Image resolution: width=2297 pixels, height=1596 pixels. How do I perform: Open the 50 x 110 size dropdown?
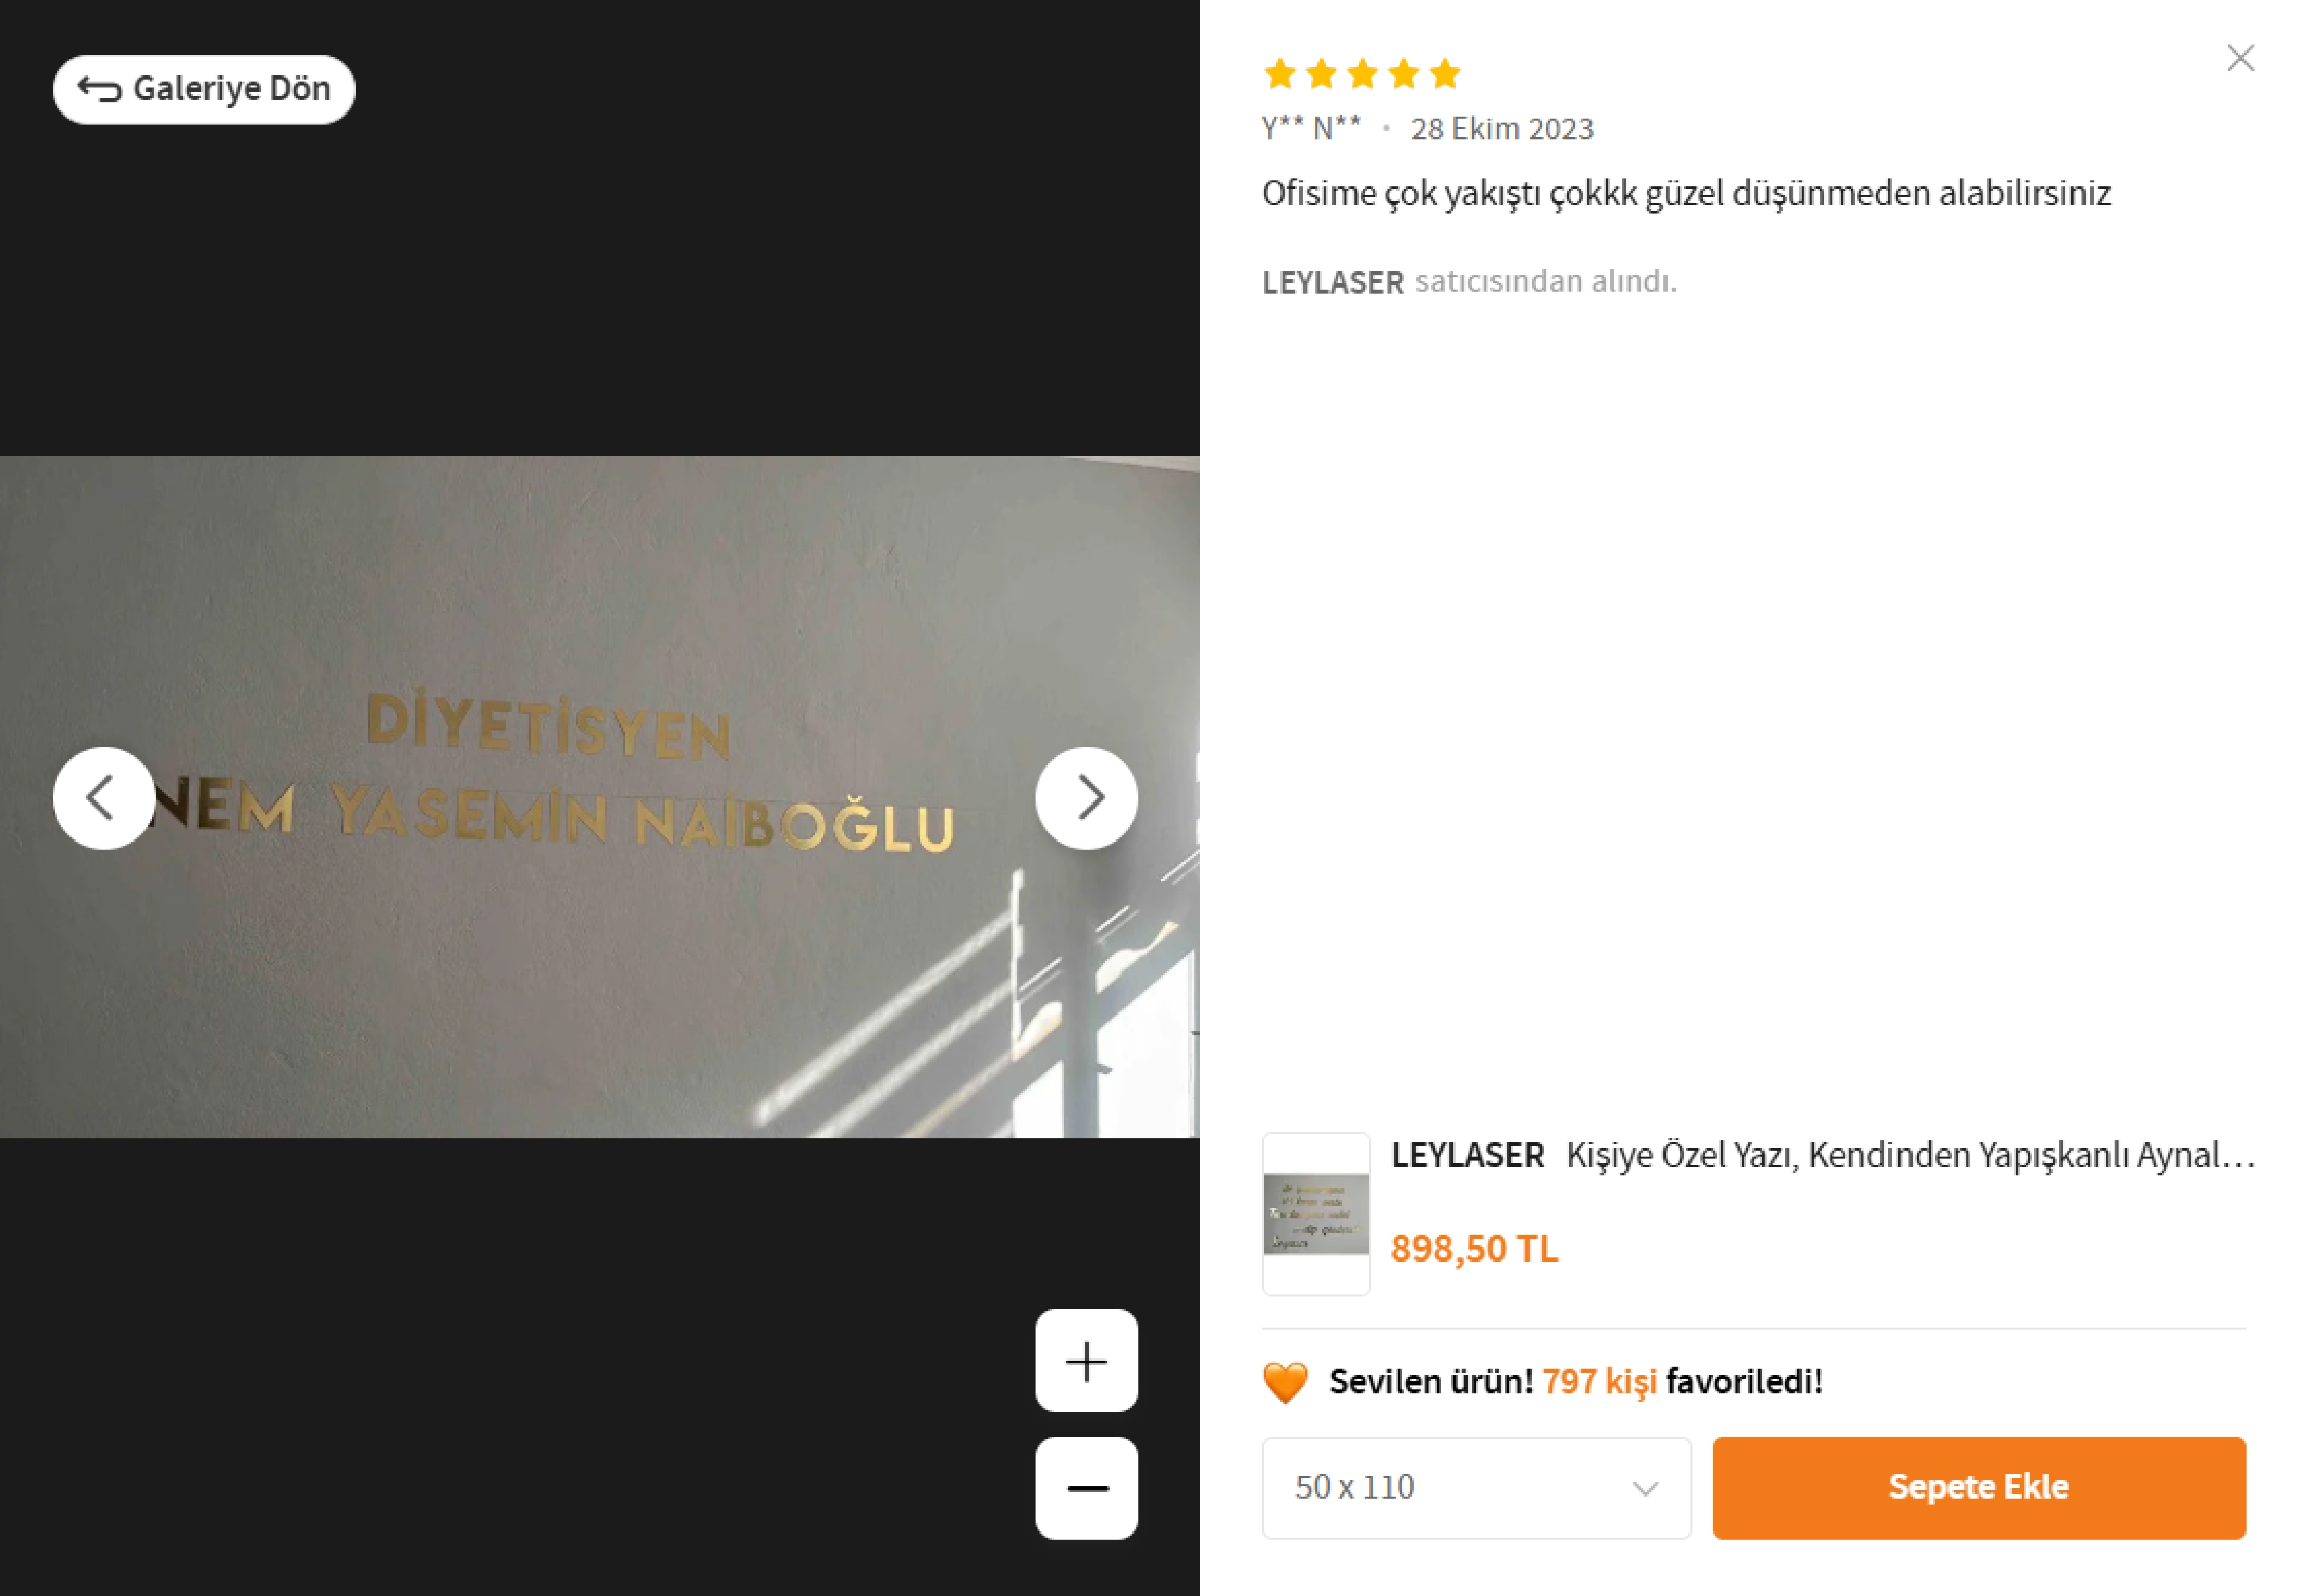(1475, 1487)
